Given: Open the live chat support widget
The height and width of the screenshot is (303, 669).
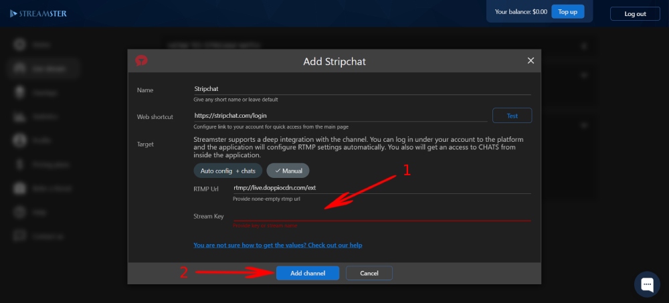Looking at the screenshot, I should 647,284.
